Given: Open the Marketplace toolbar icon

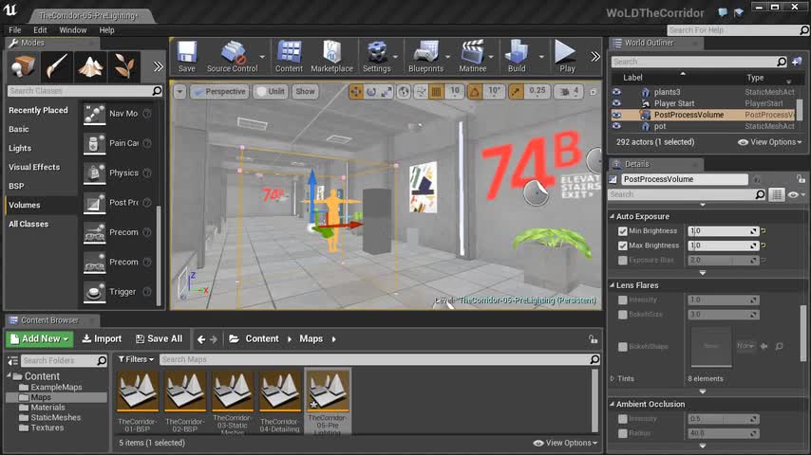Looking at the screenshot, I should (x=331, y=56).
